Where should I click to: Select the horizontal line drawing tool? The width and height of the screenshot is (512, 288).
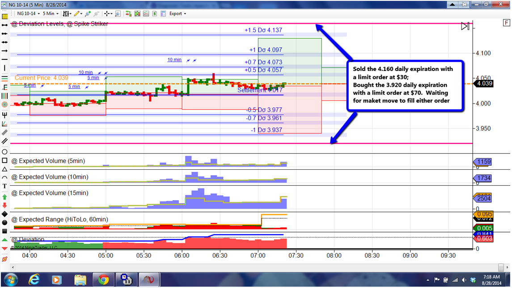click(4, 59)
